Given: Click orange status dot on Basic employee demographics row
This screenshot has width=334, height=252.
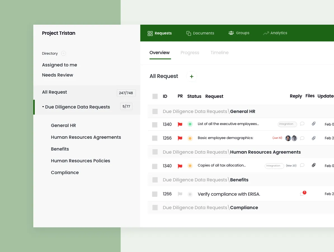Looking at the screenshot, I should click(x=190, y=138).
